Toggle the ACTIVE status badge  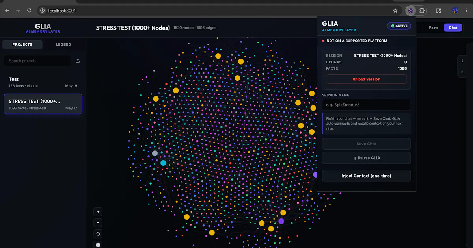[399, 26]
